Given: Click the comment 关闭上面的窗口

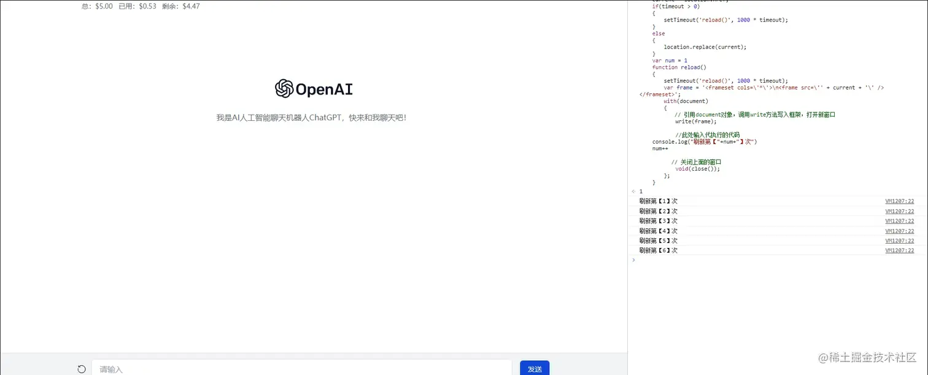Looking at the screenshot, I should [696, 162].
